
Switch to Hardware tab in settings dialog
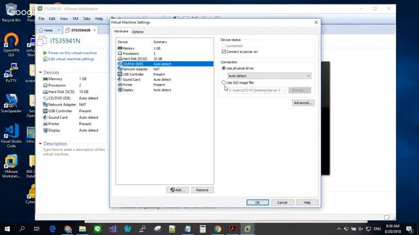[x=121, y=31]
